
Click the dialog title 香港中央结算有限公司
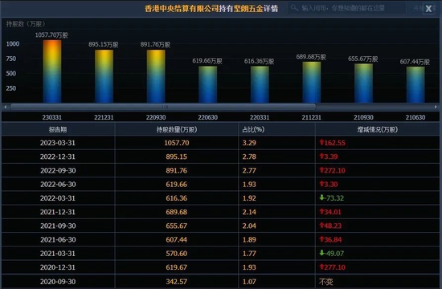(182, 9)
